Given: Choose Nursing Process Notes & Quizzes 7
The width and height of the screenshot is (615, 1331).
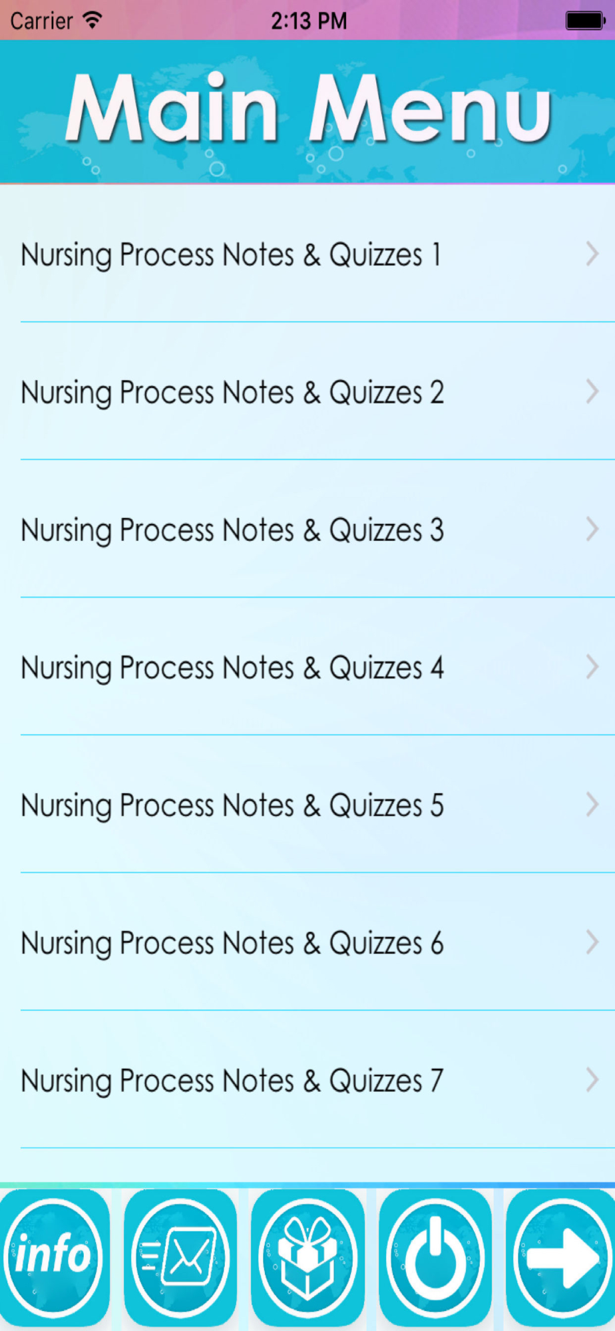Looking at the screenshot, I should tap(307, 1081).
